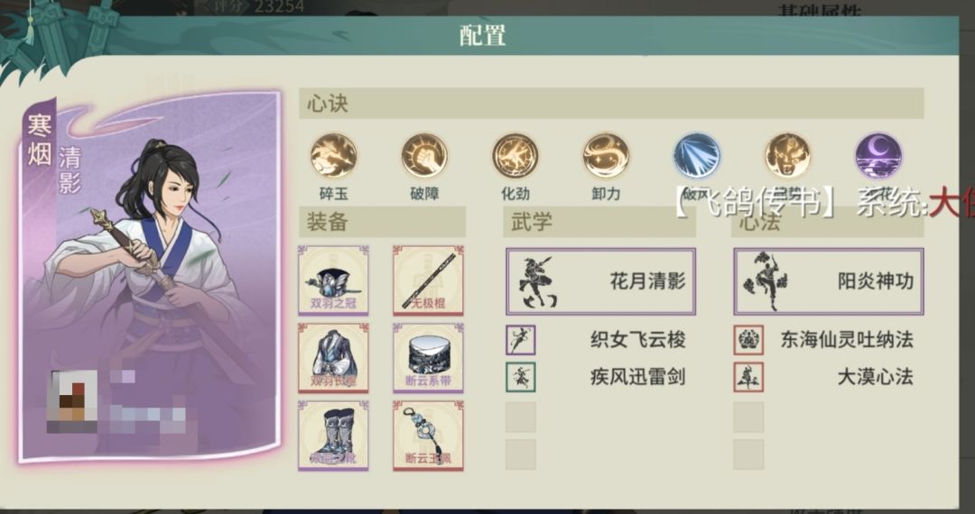This screenshot has height=514, width=975.
Task: Tap the empty third martial skill slot
Action: click(x=521, y=418)
